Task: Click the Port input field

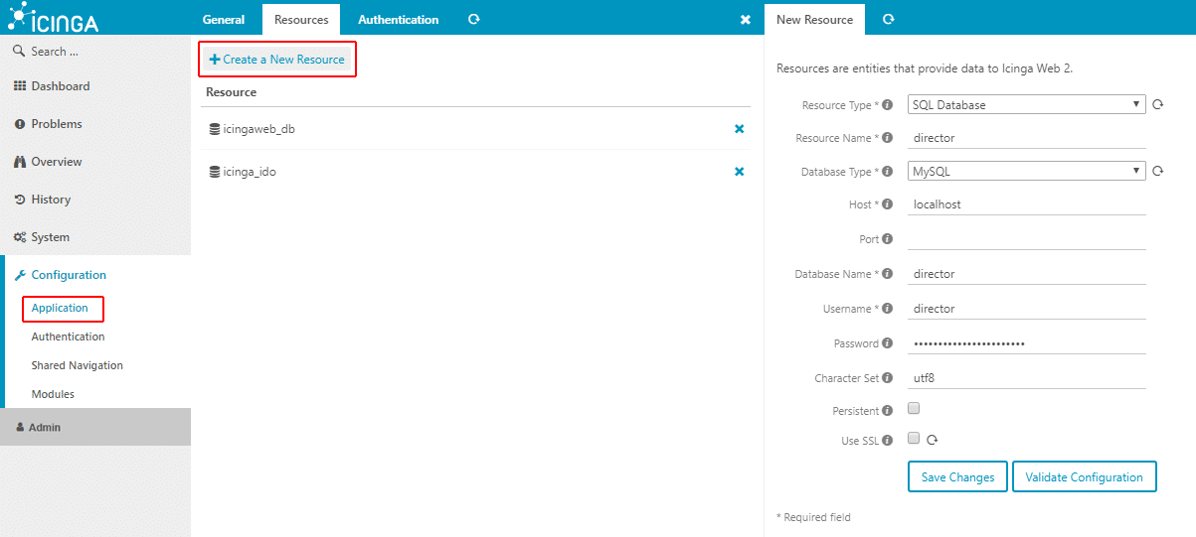Action: click(x=1027, y=239)
